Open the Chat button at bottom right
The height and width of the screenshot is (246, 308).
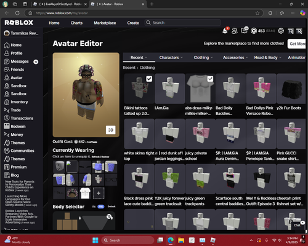click(x=298, y=225)
